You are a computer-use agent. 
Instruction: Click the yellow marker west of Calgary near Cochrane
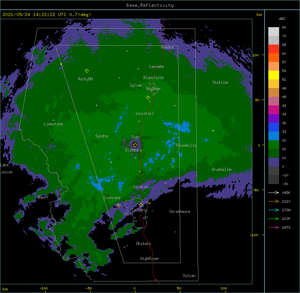pyautogui.click(x=118, y=206)
